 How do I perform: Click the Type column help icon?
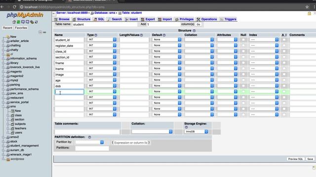(x=96, y=35)
